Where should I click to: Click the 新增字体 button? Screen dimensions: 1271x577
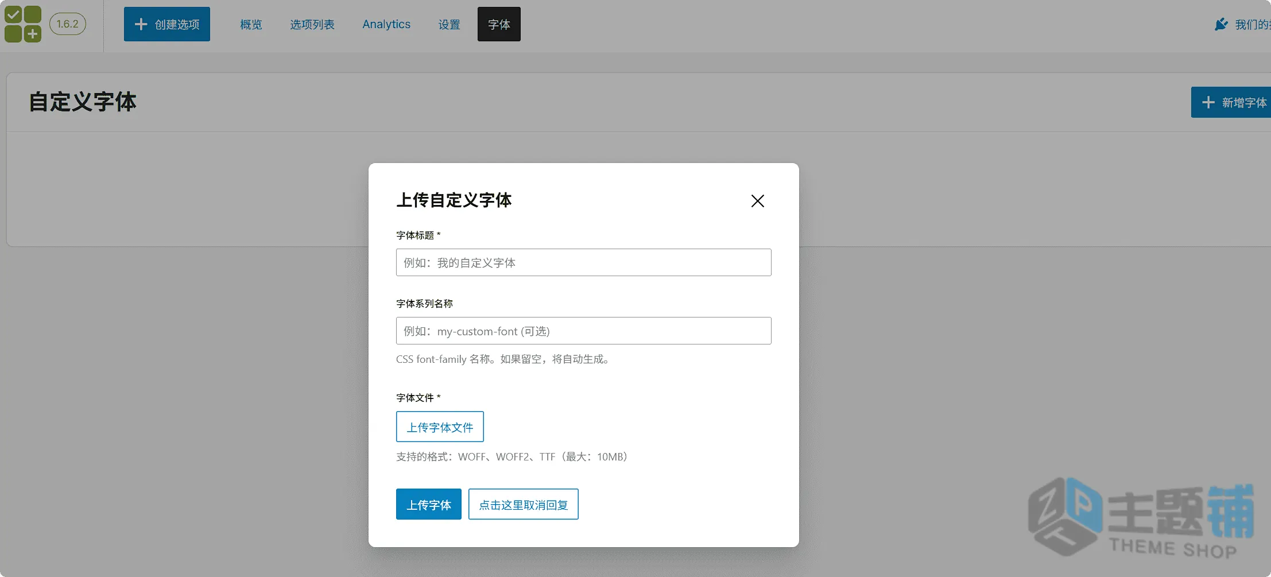tap(1231, 102)
